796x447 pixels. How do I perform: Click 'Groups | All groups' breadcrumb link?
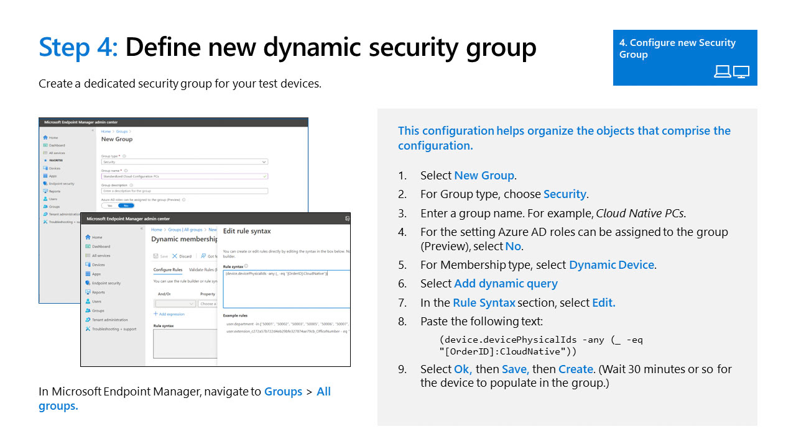[x=185, y=230]
